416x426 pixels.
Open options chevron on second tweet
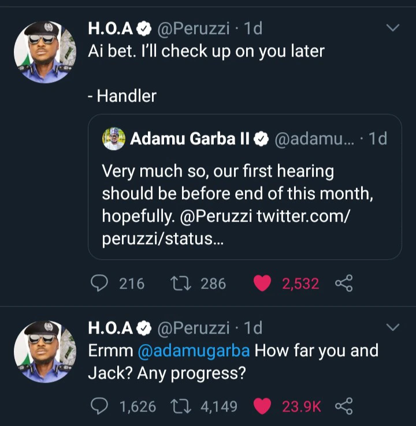[392, 328]
